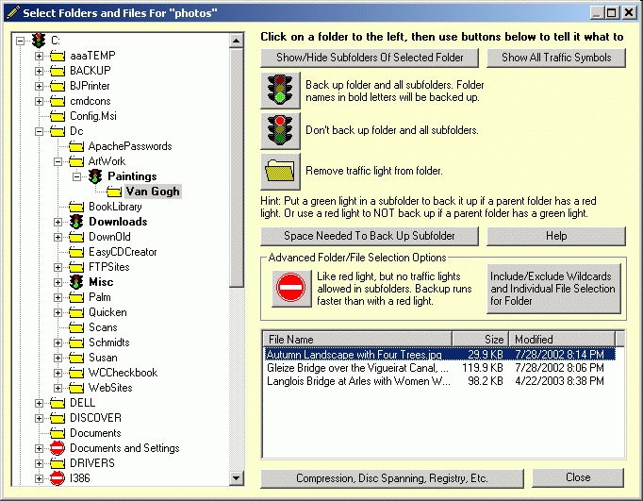Expand the DELL folder node
The image size is (643, 501).
point(40,403)
